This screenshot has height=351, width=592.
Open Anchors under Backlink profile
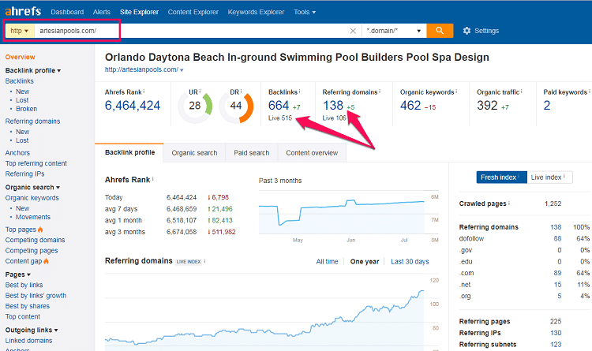pos(17,153)
